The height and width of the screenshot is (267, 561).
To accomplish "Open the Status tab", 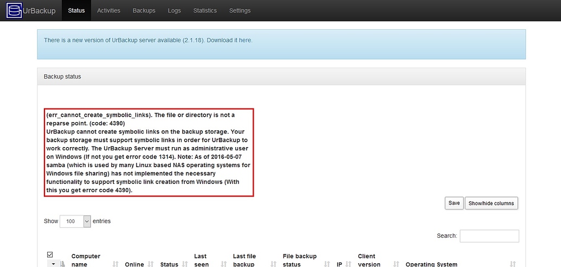I will pyautogui.click(x=76, y=10).
